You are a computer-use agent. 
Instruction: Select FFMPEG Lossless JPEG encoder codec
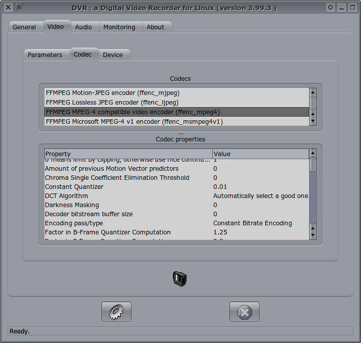point(176,103)
